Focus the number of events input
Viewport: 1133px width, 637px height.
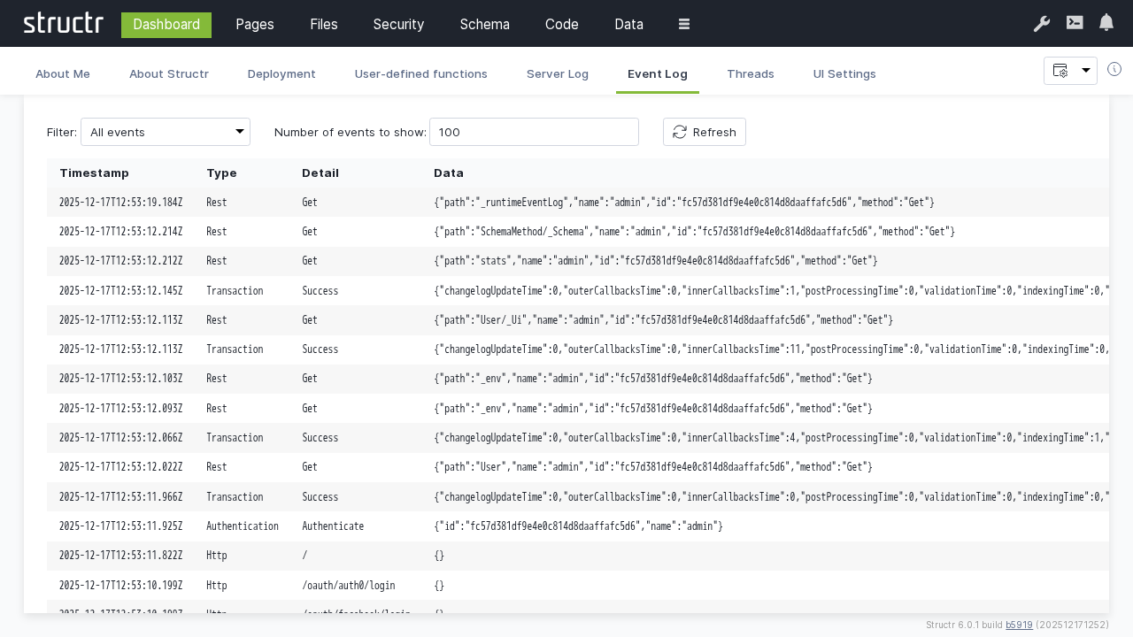coord(534,132)
